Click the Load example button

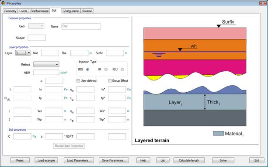tap(46, 160)
